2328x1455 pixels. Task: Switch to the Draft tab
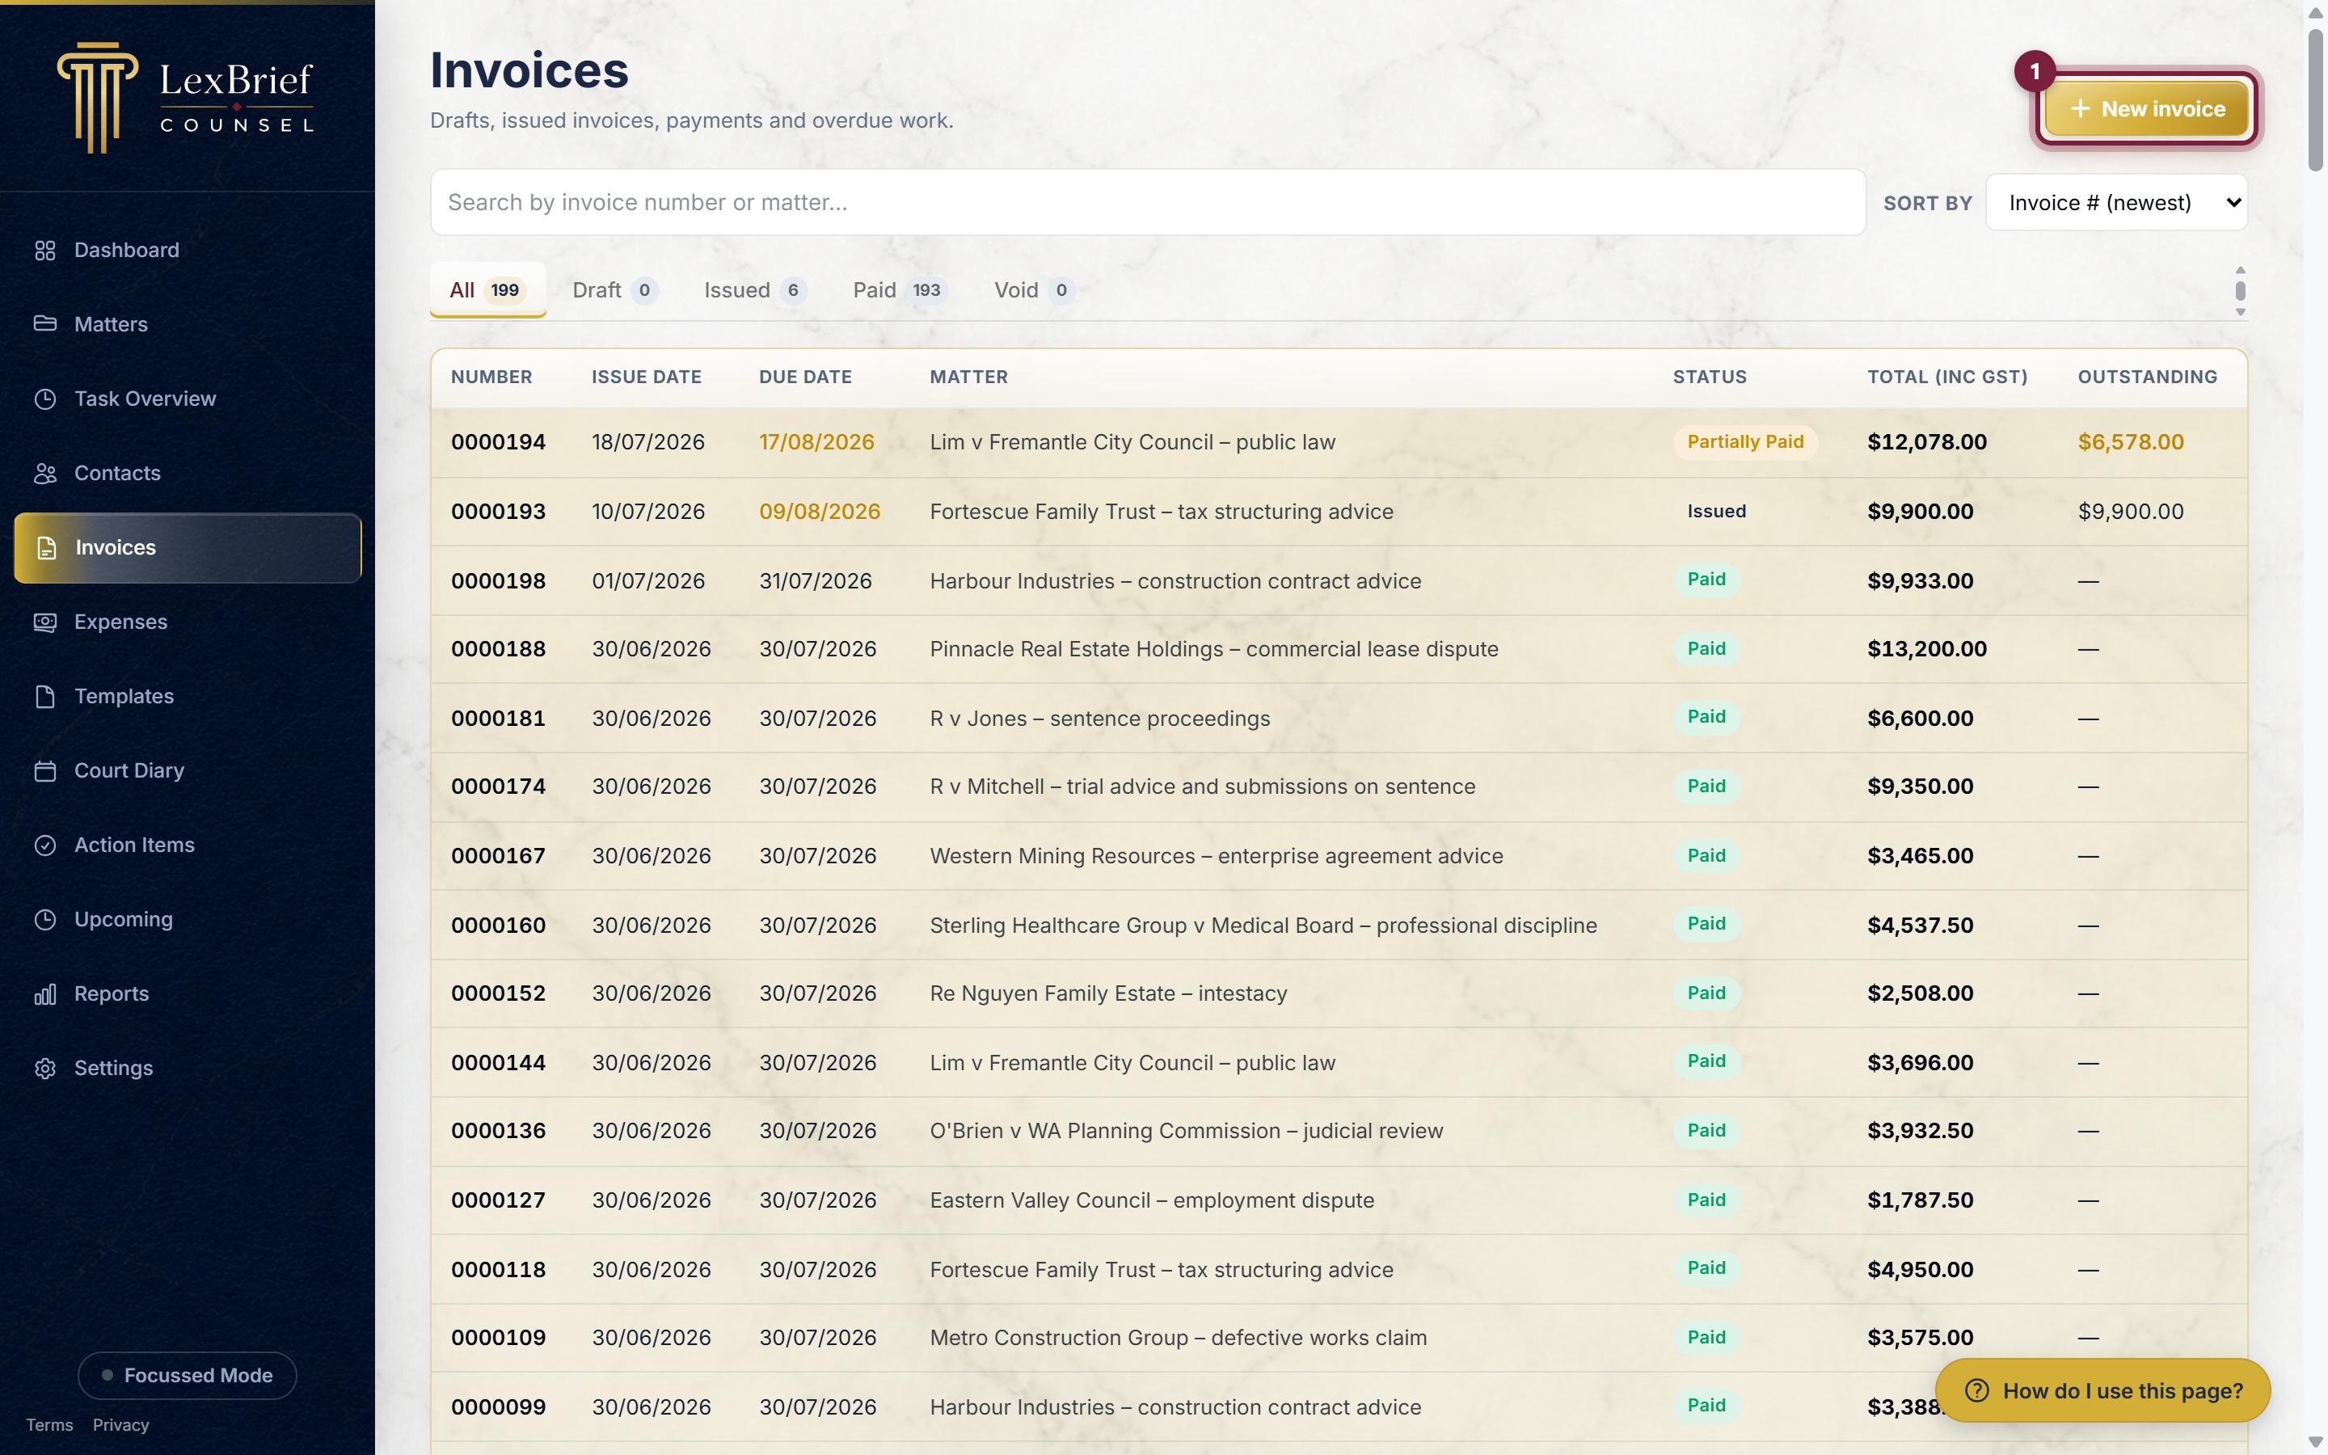tap(614, 289)
